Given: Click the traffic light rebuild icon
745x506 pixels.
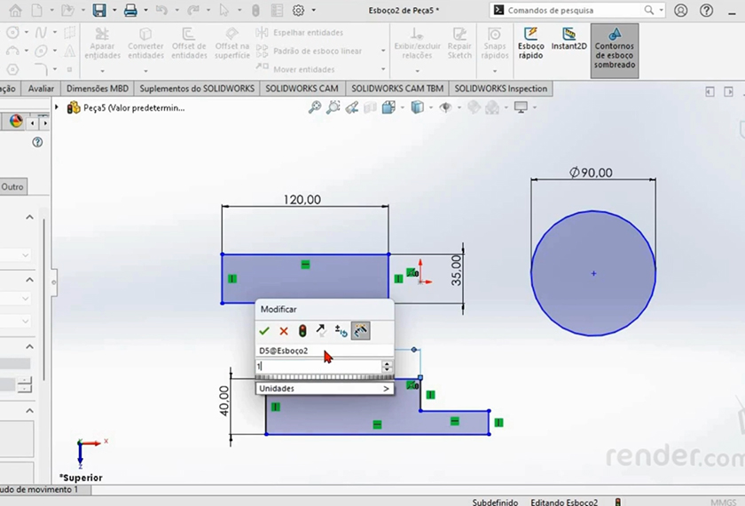Looking at the screenshot, I should tap(302, 331).
